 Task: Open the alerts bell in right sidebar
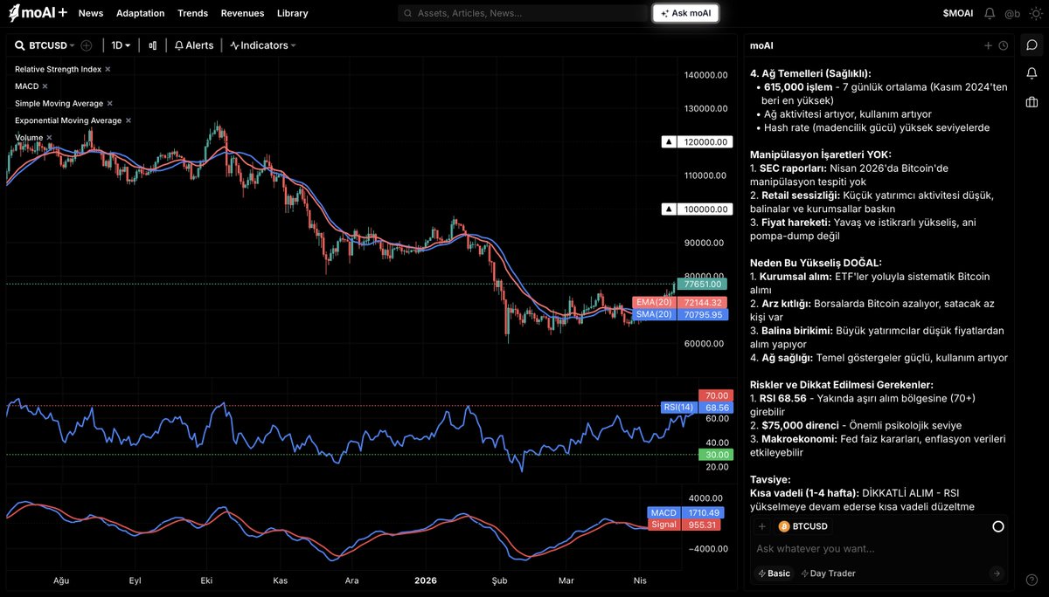(x=1032, y=73)
